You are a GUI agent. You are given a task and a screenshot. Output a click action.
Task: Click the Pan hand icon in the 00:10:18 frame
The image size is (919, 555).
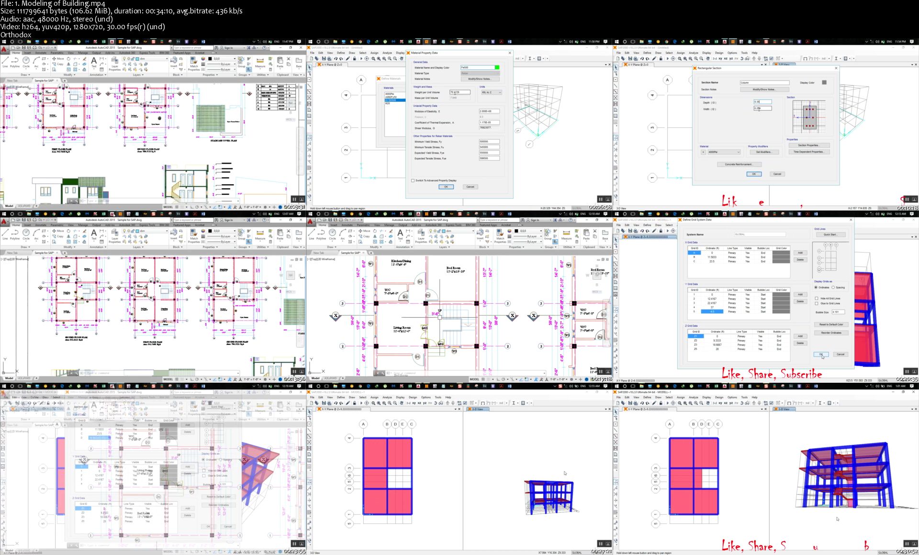click(708, 58)
